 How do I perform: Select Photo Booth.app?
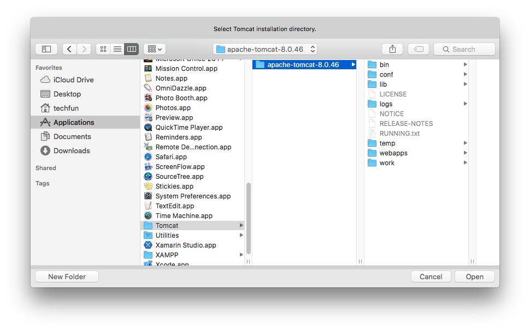193,98
